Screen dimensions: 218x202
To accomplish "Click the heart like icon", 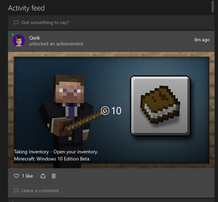I will 16,176.
